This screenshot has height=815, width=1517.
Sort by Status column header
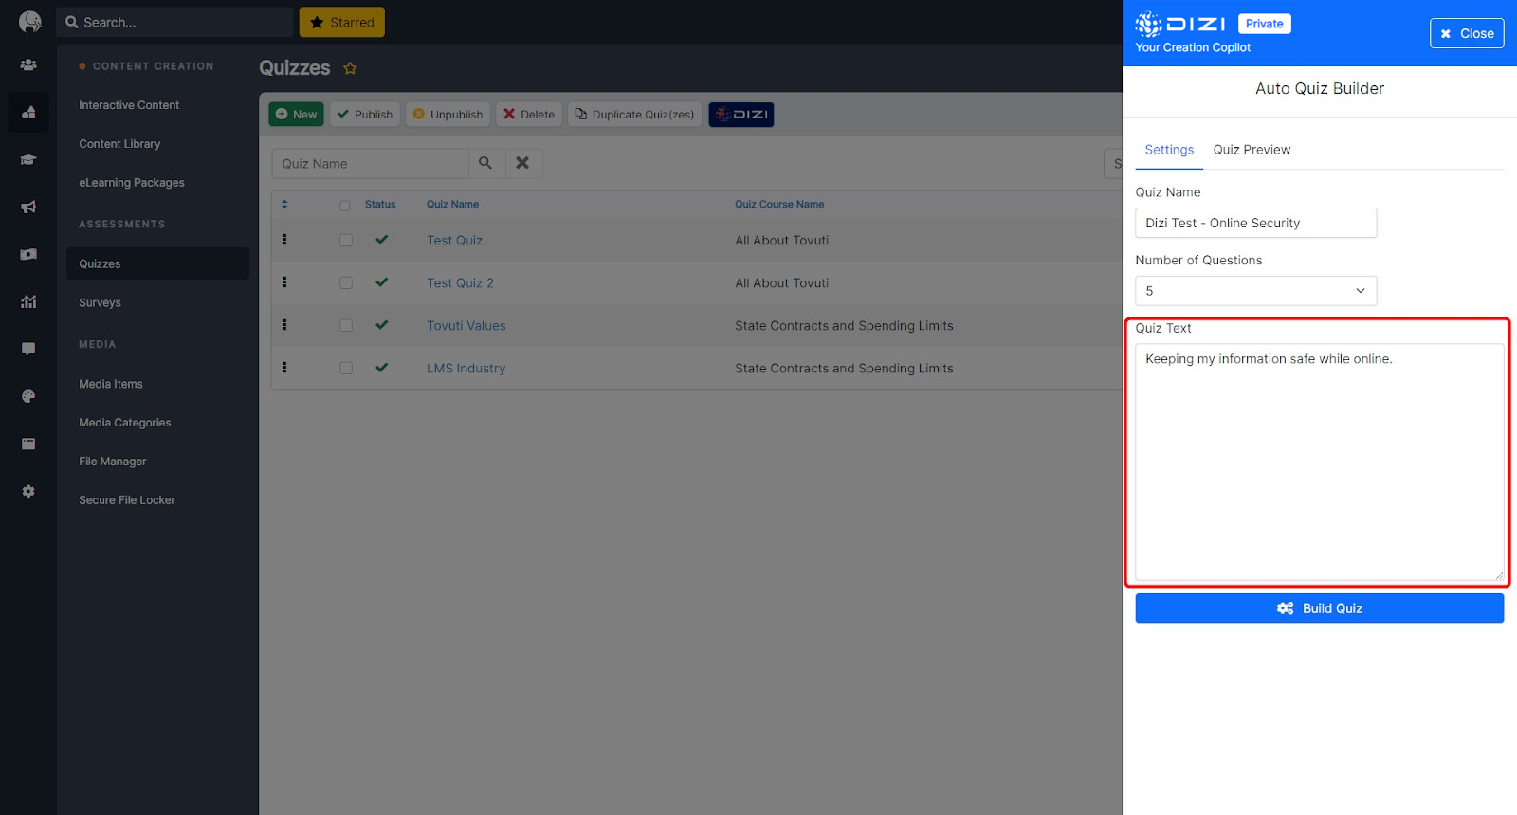tap(380, 204)
